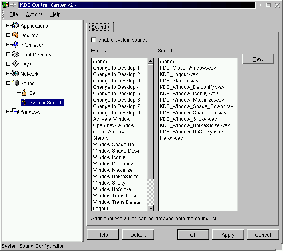Click the Bell icon under Sound
Image resolution: width=283 pixels, height=251 pixels.
click(x=24, y=93)
